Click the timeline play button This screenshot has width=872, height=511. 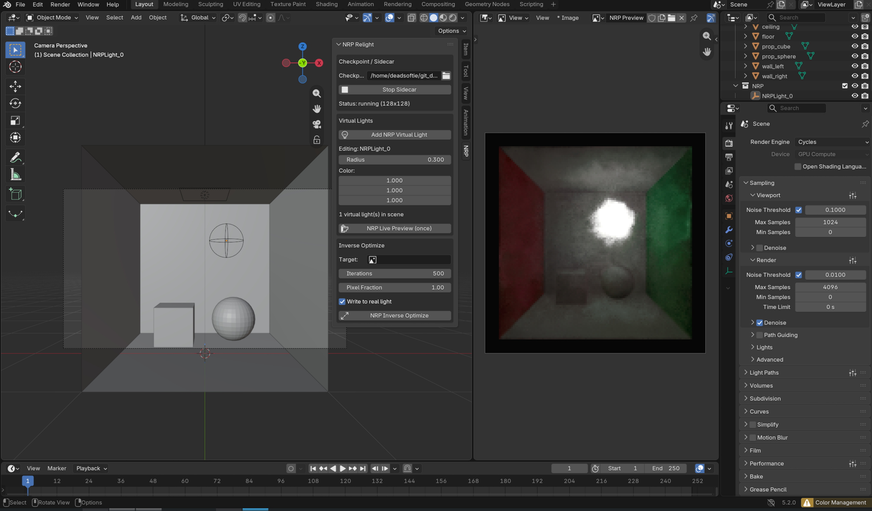point(343,469)
